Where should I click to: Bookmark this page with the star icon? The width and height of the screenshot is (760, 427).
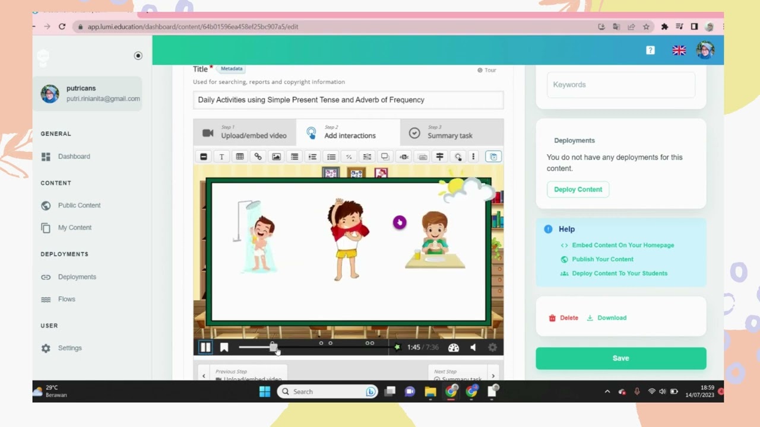[646, 27]
